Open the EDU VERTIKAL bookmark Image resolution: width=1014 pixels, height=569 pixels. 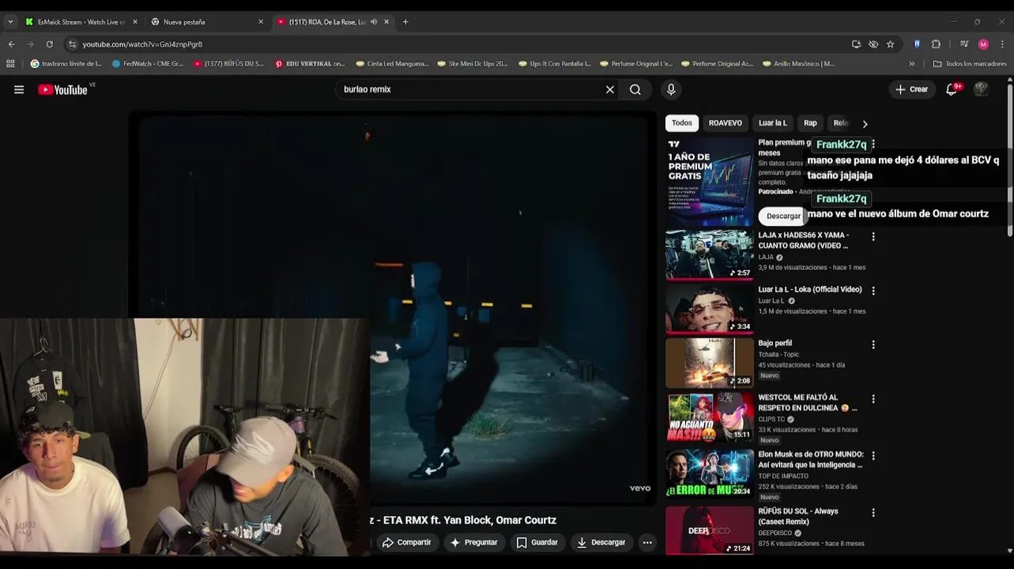point(310,63)
